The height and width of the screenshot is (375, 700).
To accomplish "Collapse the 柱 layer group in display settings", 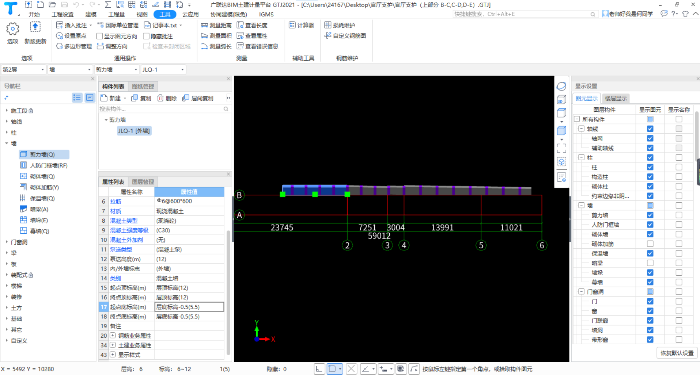I will (581, 157).
